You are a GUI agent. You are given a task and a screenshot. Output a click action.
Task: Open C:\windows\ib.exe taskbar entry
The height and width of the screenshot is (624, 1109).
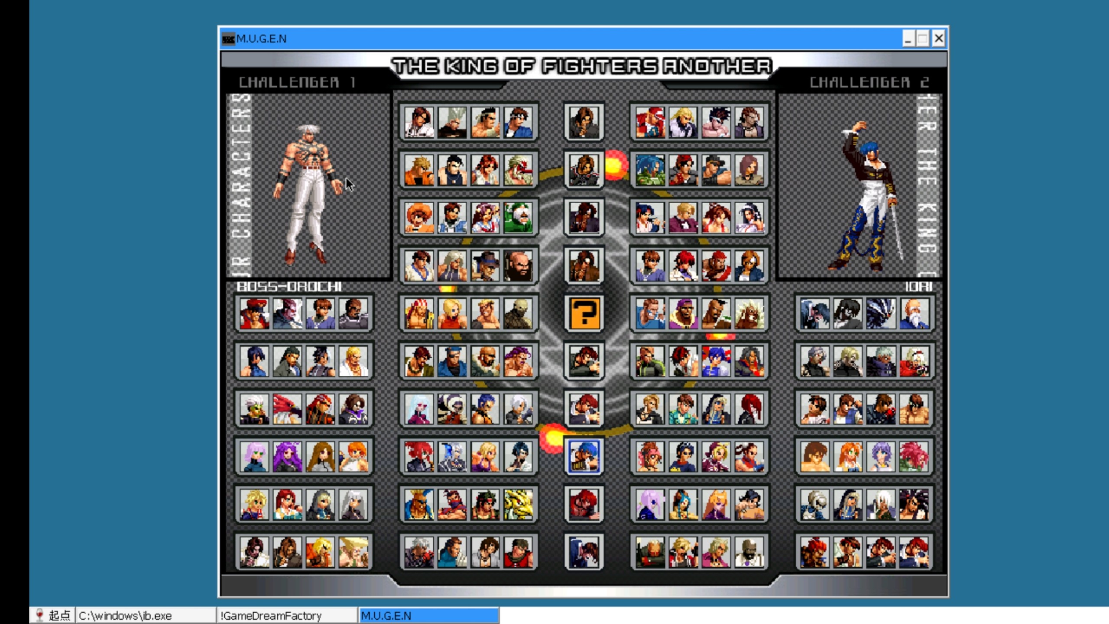(145, 615)
